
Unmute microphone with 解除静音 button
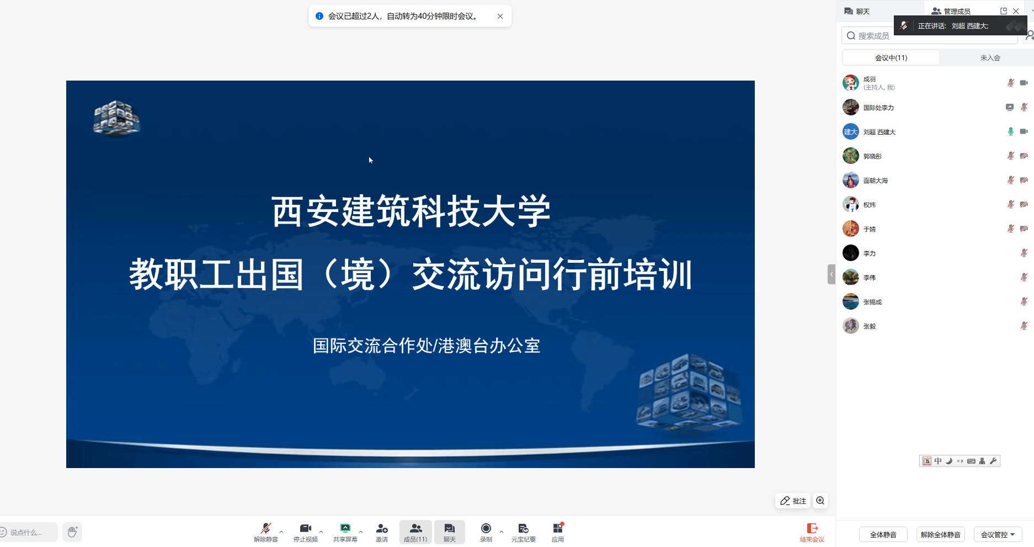(x=265, y=532)
